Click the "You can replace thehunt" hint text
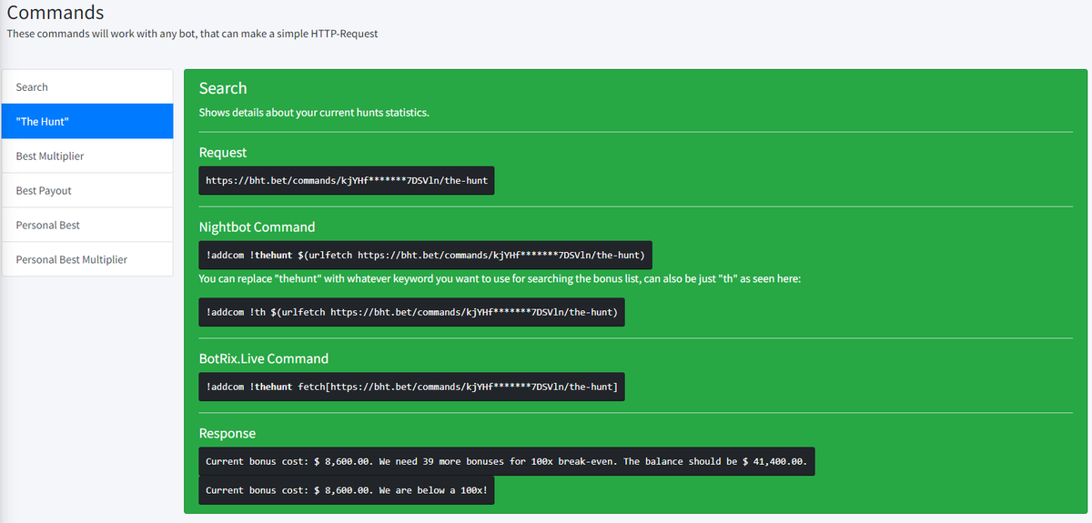 [500, 278]
